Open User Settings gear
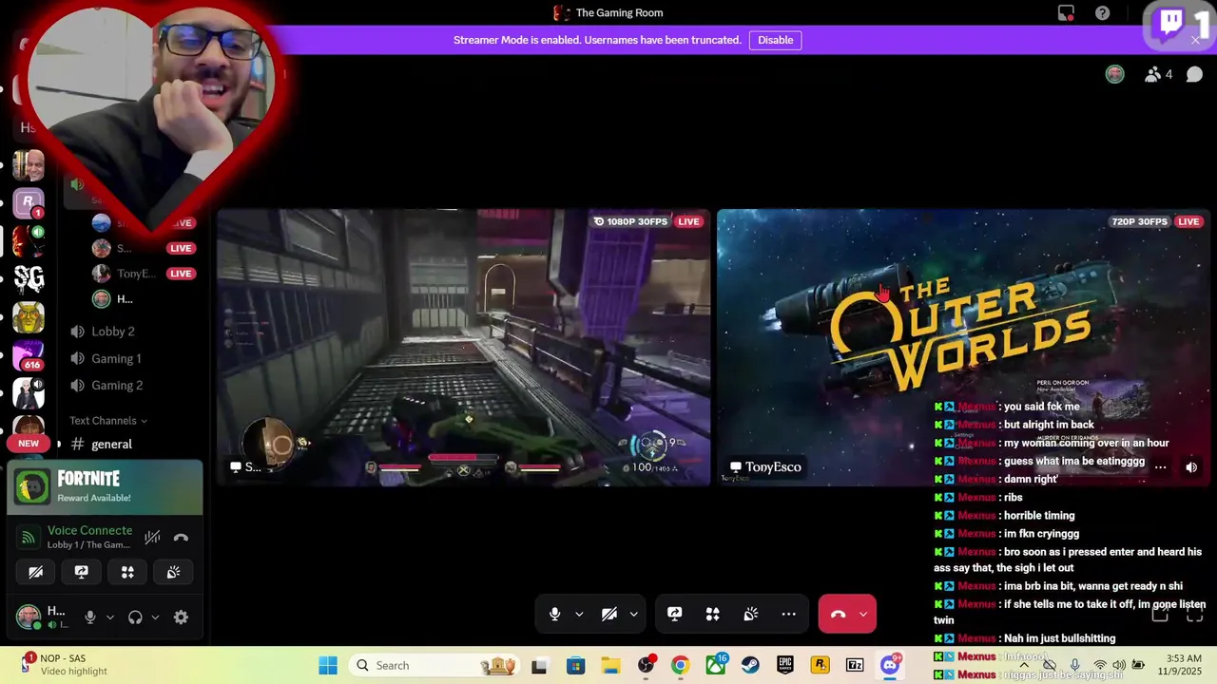Screen dimensions: 1217x684 coord(181,617)
